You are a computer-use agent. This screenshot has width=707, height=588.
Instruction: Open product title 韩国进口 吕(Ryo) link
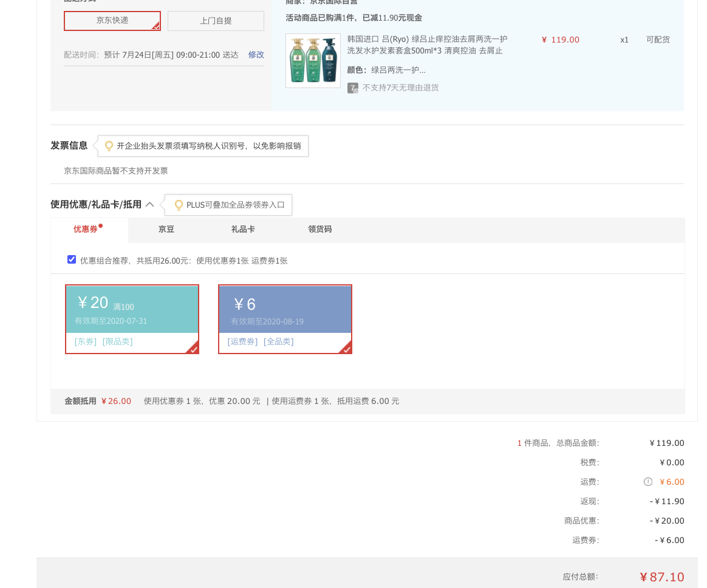click(x=427, y=44)
